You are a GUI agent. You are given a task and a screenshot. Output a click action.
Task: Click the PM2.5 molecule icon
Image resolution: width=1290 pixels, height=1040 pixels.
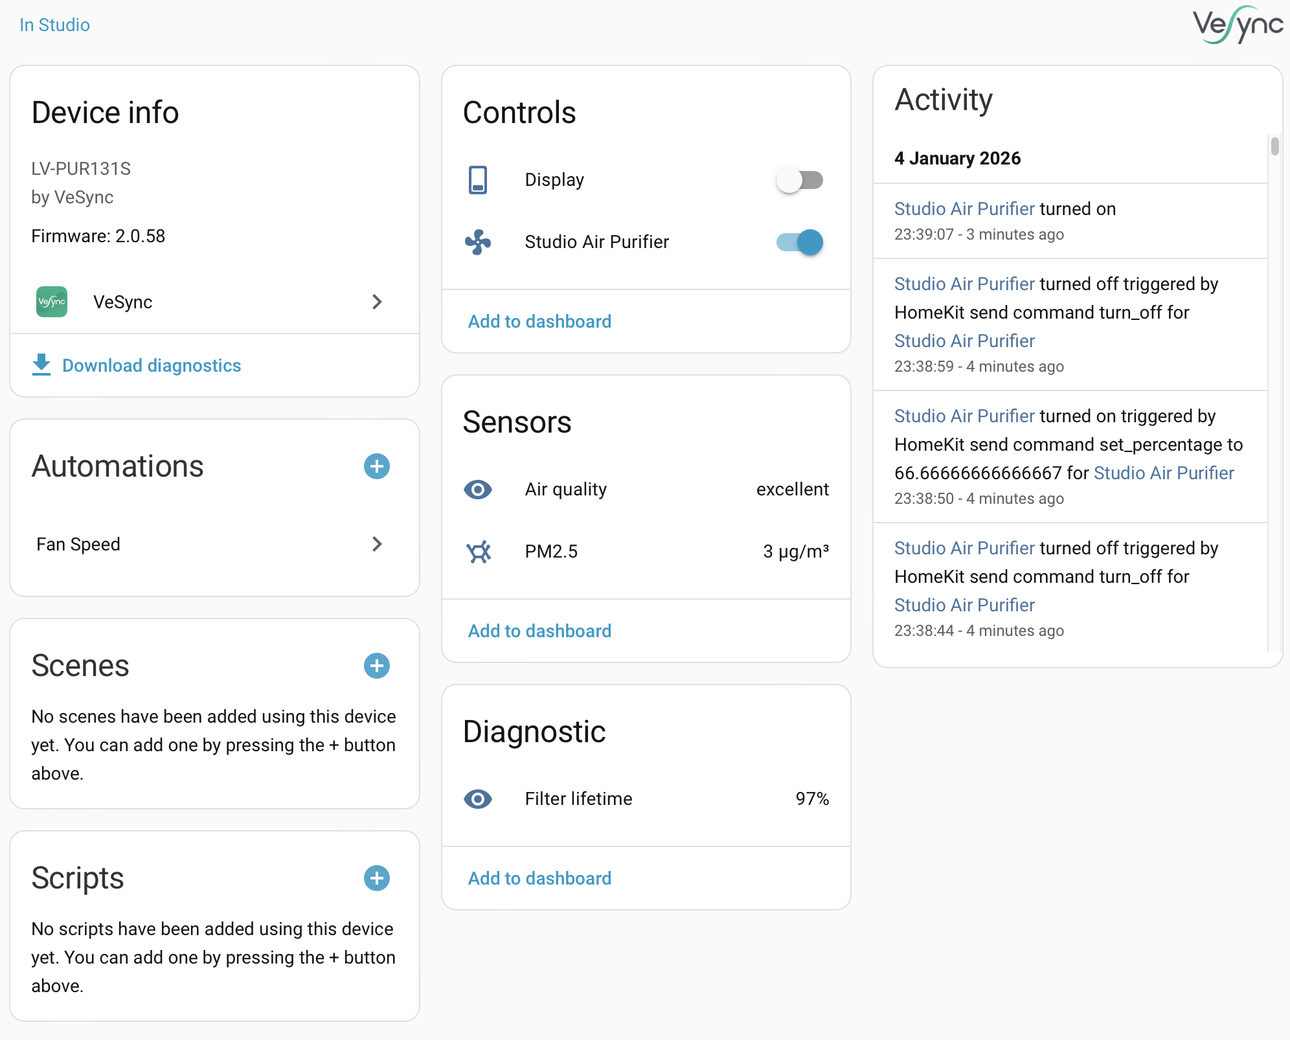pos(478,552)
